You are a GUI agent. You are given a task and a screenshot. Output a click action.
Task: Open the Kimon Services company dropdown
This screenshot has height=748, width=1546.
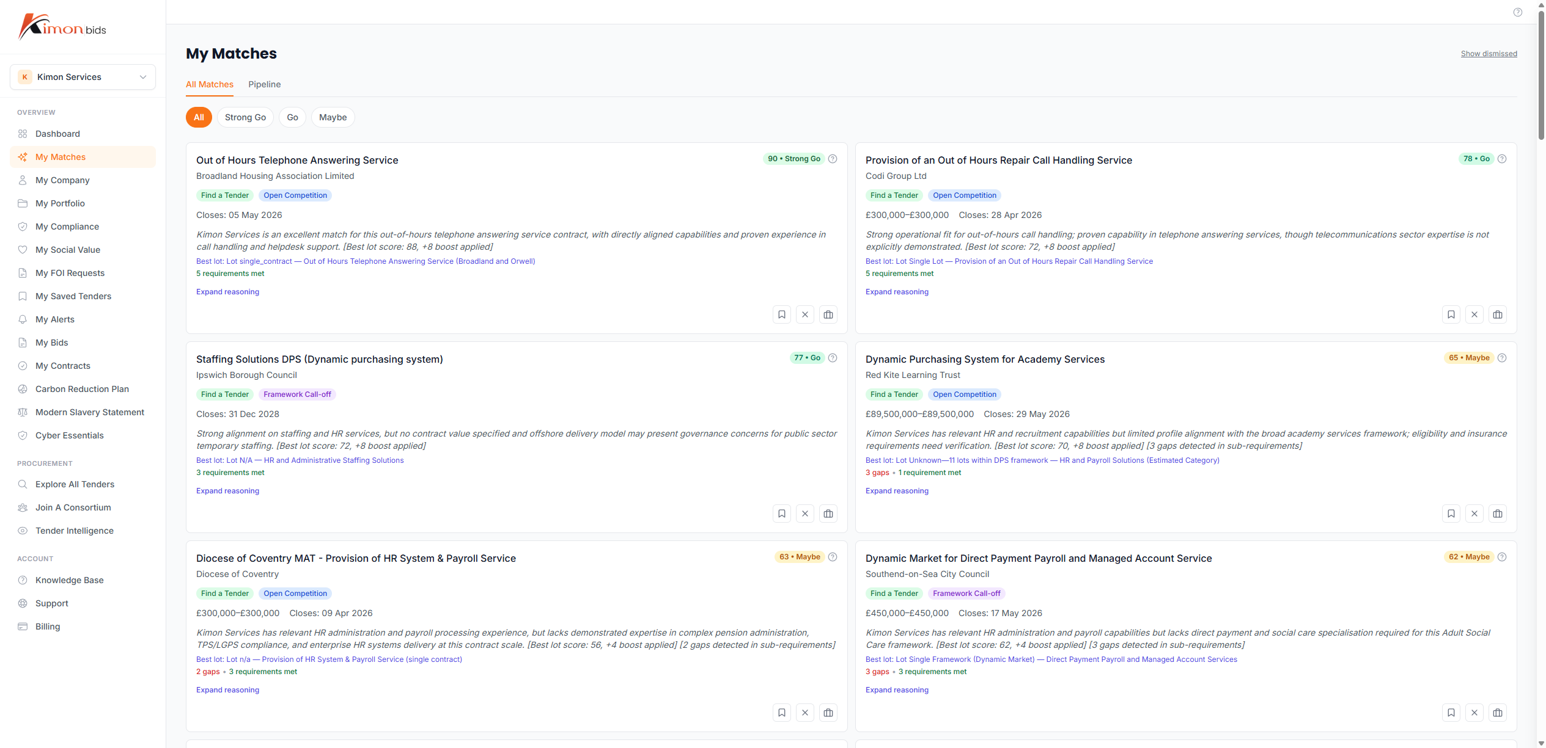tap(83, 77)
